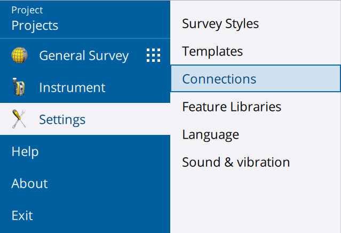This screenshot has height=233, width=341.
Task: Open the Help item
Action: 25,151
